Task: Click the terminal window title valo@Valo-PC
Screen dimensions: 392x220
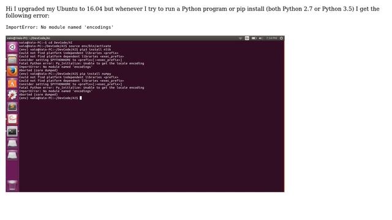Action: coord(29,38)
